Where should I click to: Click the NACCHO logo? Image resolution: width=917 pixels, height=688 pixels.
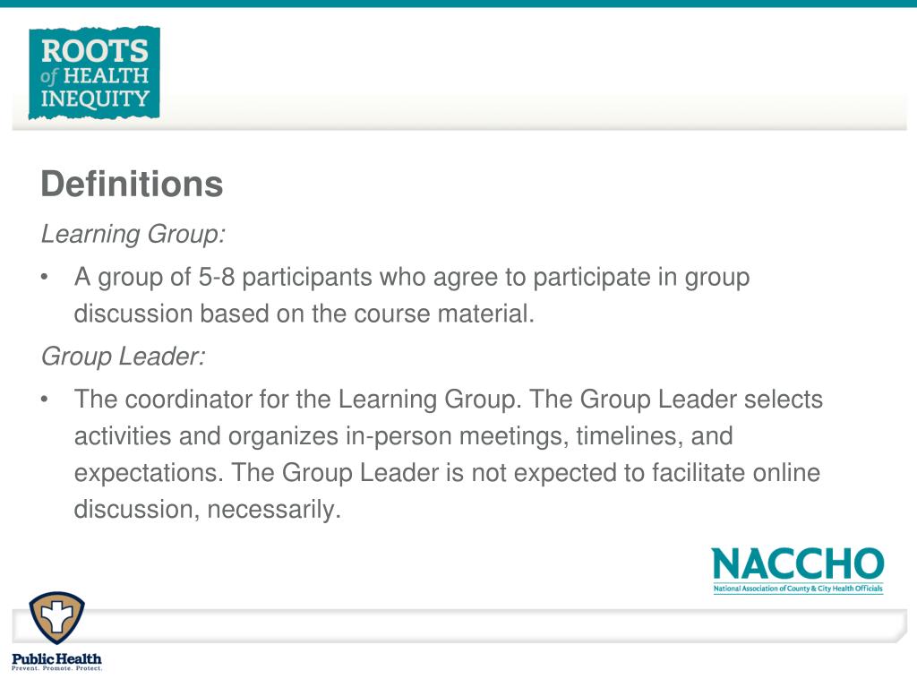click(798, 571)
